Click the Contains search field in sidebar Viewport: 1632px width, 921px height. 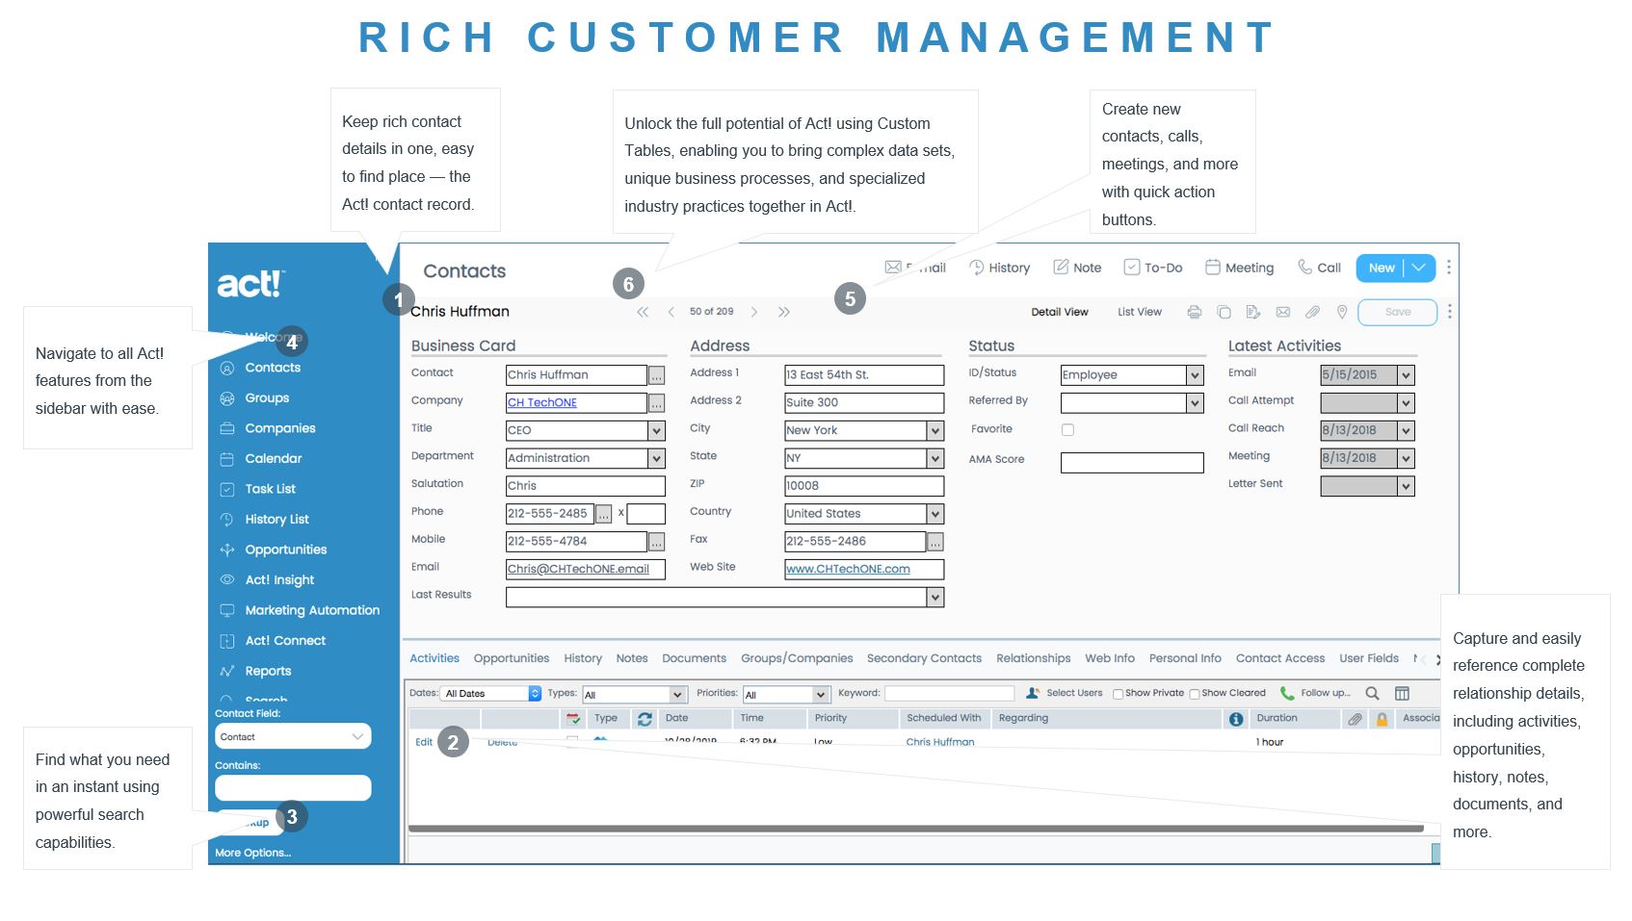293,788
